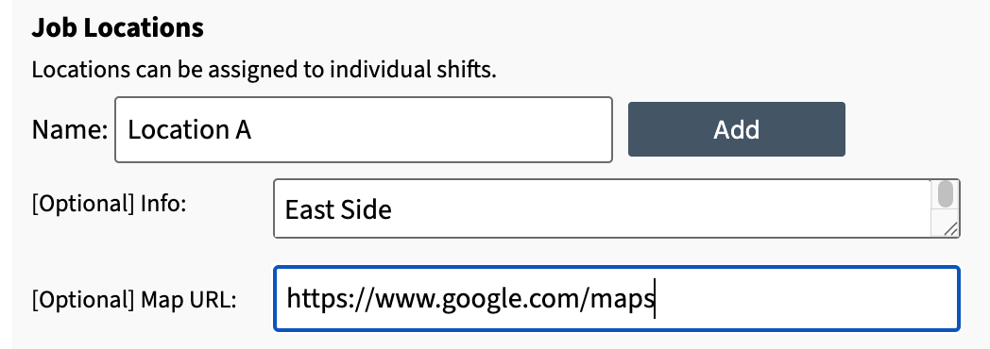990x349 pixels.
Task: Click the "[Optional] Map URL:" label
Action: (134, 301)
